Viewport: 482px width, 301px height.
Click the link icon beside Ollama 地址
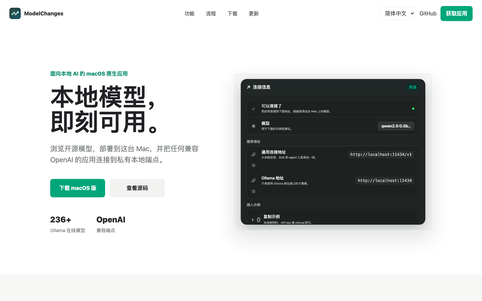[254, 181]
